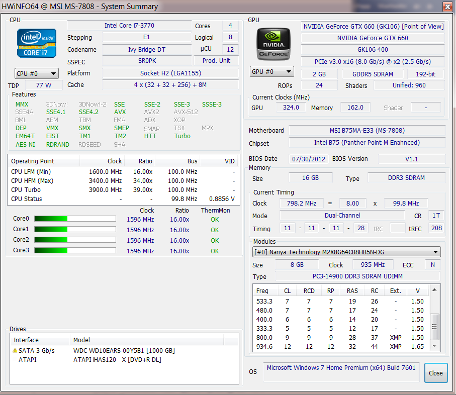Open the CPU #0 selector dropdown
Image resolution: width=456 pixels, height=395 pixels.
click(x=36, y=73)
